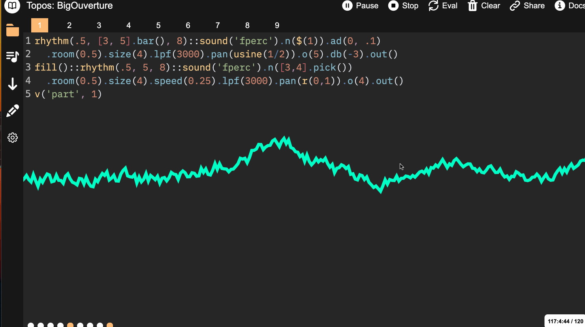This screenshot has height=327, width=585.
Task: Click the Topos: BigOuverture title text
Action: [70, 6]
